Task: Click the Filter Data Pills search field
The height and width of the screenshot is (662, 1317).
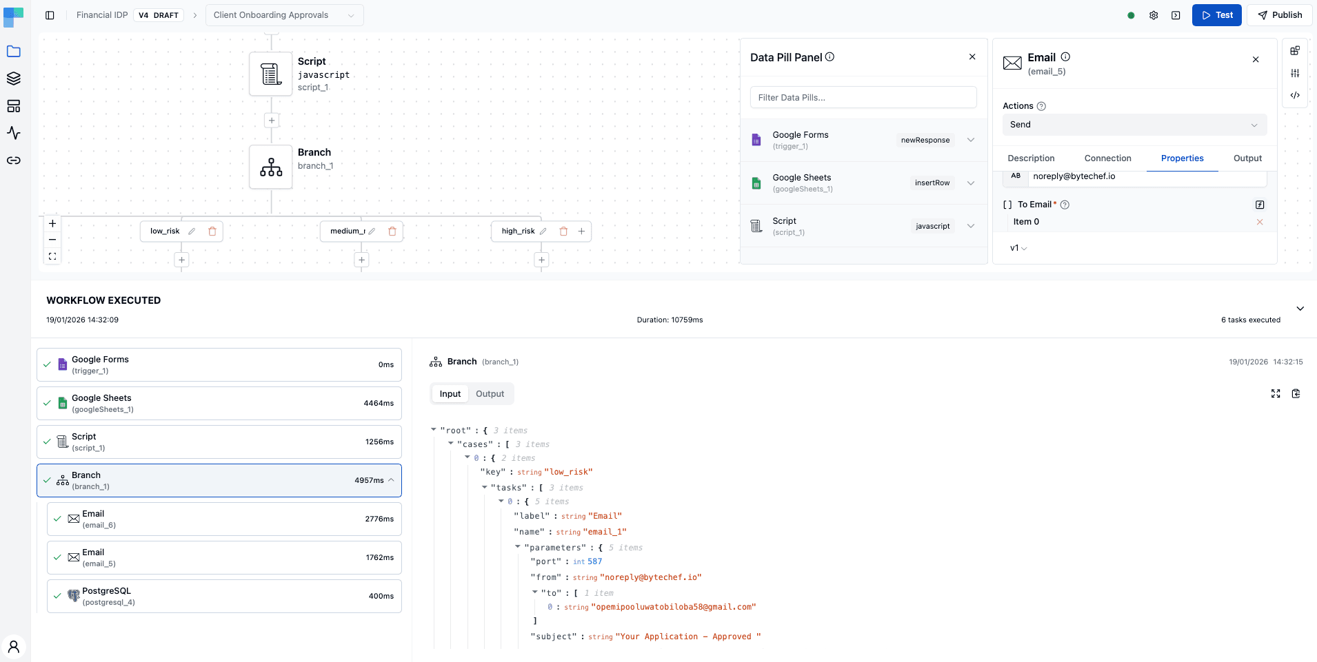Action: pyautogui.click(x=862, y=97)
